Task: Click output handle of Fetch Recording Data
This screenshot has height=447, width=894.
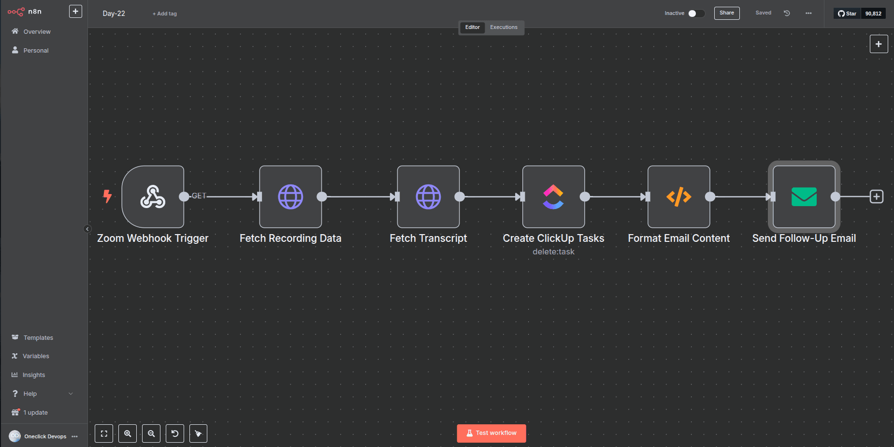Action: click(x=322, y=196)
